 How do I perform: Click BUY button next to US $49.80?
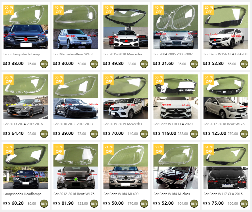(x=144, y=64)
